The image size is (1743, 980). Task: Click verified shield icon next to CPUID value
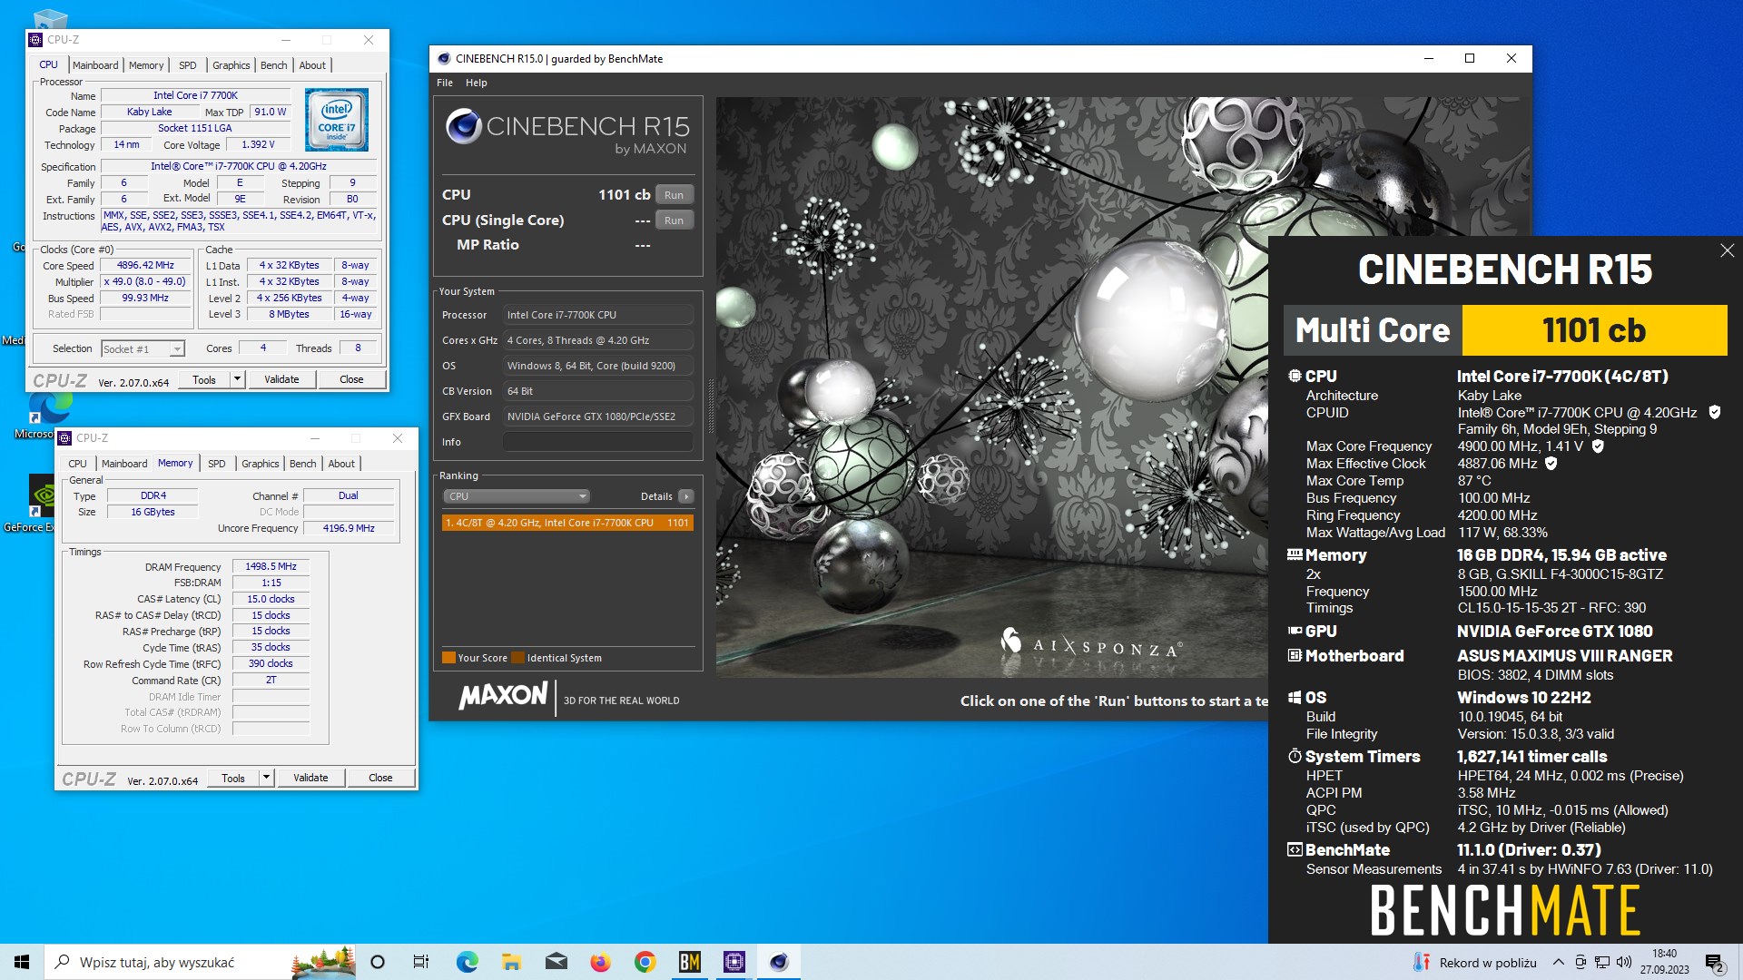(x=1715, y=412)
